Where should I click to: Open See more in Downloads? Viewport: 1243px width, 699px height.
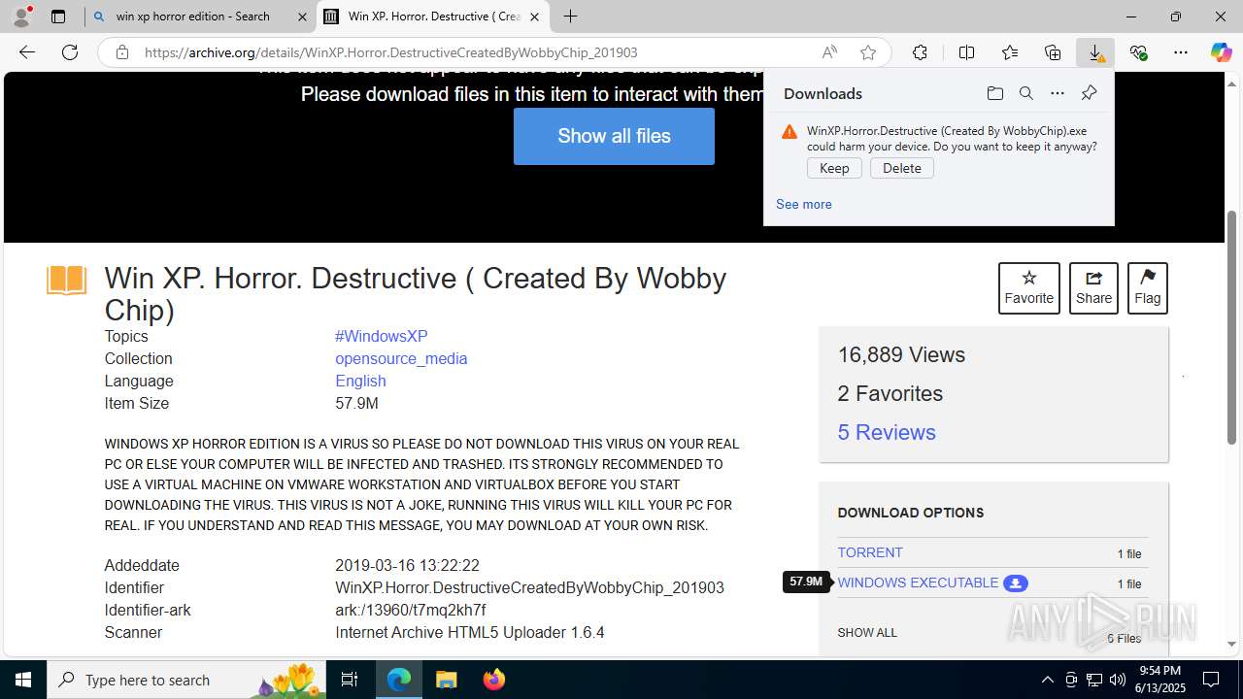click(x=804, y=204)
